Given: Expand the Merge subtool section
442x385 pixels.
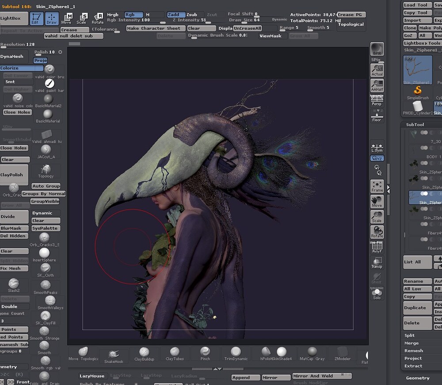Looking at the screenshot, I should (x=412, y=343).
